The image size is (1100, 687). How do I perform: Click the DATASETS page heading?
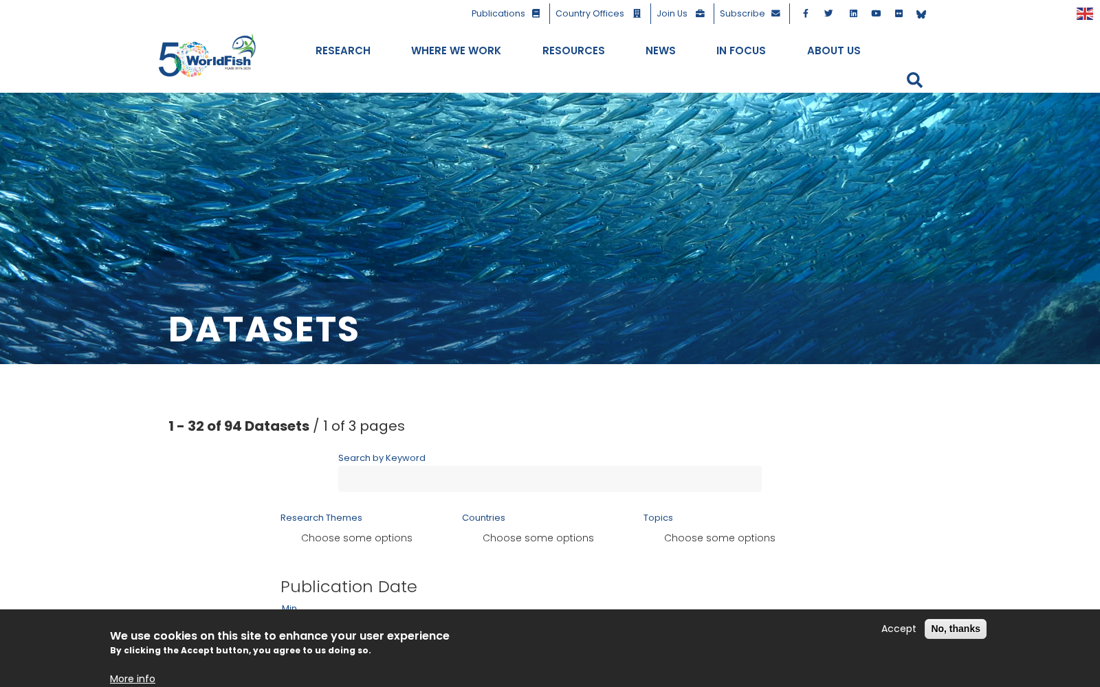[264, 329]
